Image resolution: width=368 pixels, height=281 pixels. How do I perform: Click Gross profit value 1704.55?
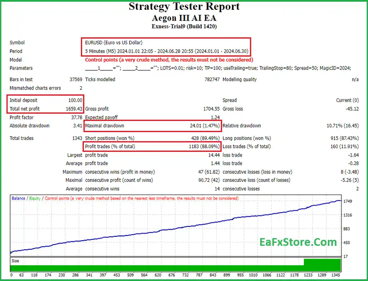(211, 109)
